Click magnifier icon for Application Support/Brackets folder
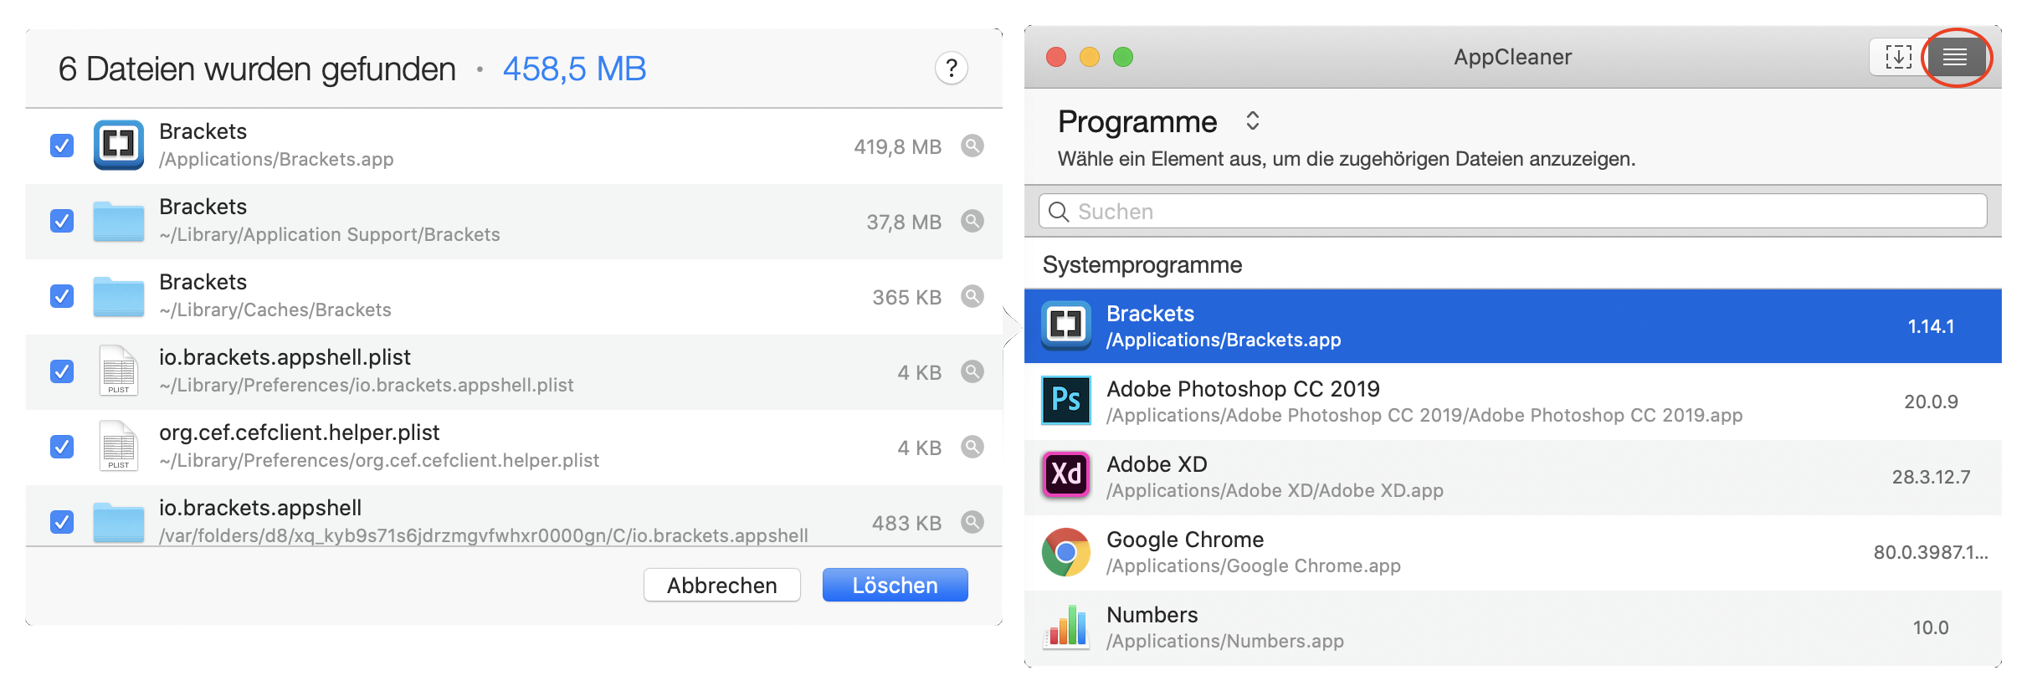The height and width of the screenshot is (696, 2027). point(972,221)
